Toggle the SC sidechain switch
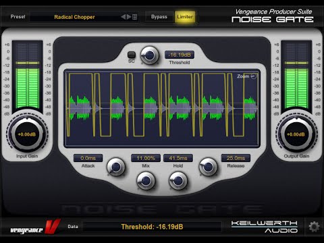Image resolution: width=324 pixels, height=243 pixels. pyautogui.click(x=132, y=55)
